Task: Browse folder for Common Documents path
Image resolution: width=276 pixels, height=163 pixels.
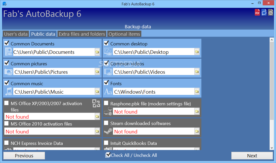Action: [97, 52]
